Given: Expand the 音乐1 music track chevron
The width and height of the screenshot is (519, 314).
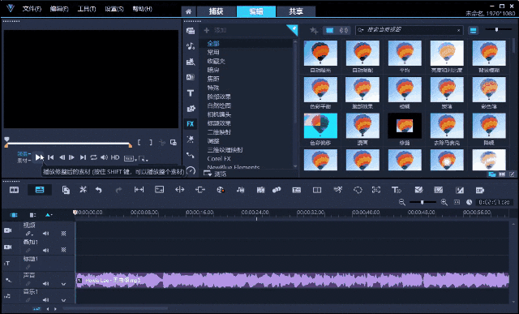Looking at the screenshot, I should pos(63,300).
